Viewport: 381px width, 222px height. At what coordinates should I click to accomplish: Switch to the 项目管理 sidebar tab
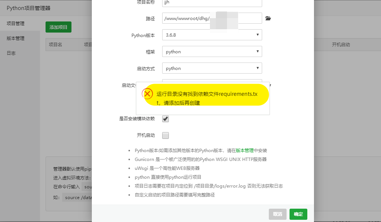(16, 24)
